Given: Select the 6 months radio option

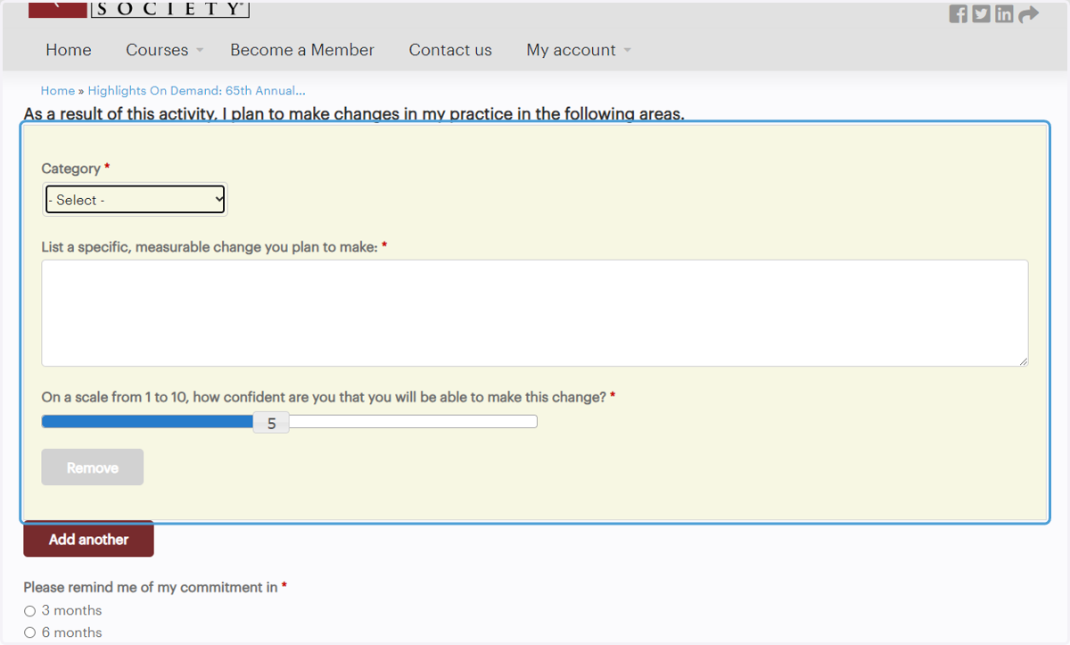Looking at the screenshot, I should (x=30, y=633).
